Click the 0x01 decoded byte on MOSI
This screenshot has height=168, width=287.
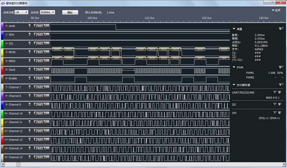69,49
